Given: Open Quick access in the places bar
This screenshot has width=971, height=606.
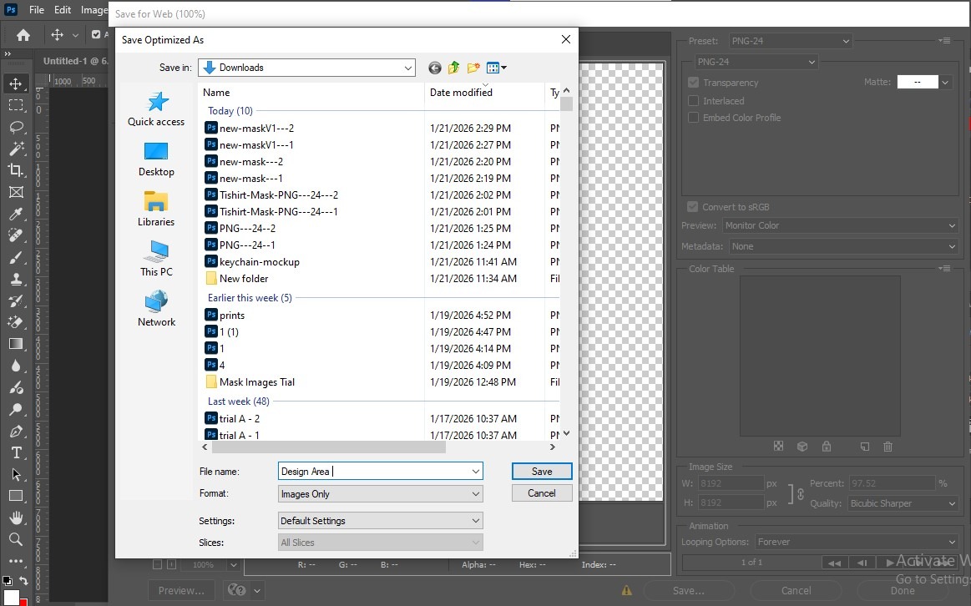Looking at the screenshot, I should pos(156,109).
